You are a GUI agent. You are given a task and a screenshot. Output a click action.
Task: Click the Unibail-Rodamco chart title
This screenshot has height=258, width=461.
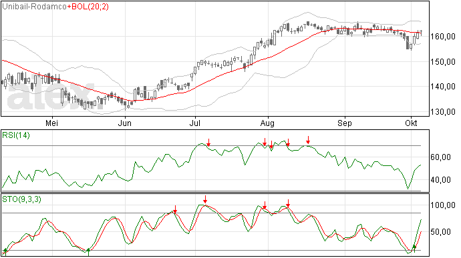[34, 7]
